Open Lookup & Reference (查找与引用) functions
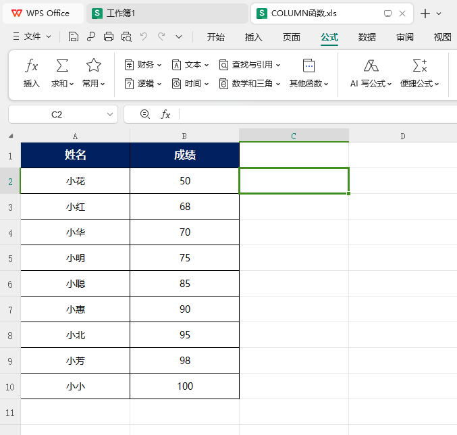457x435 pixels. [250, 65]
